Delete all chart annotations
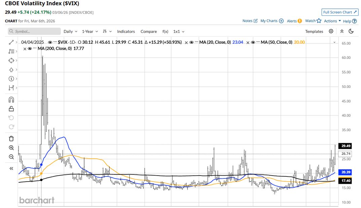 tap(11, 138)
